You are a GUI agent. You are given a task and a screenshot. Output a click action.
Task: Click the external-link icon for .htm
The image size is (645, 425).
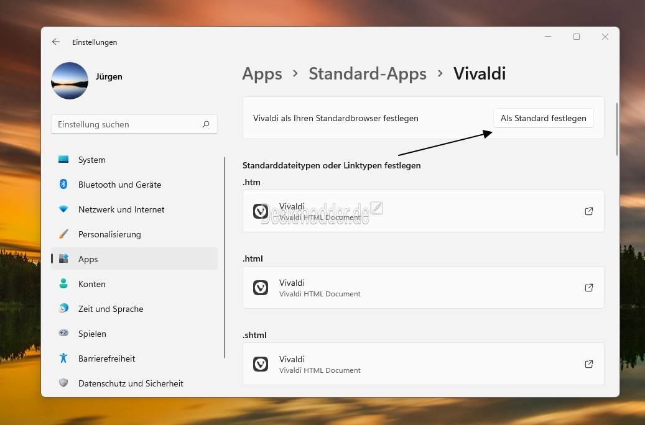(589, 211)
